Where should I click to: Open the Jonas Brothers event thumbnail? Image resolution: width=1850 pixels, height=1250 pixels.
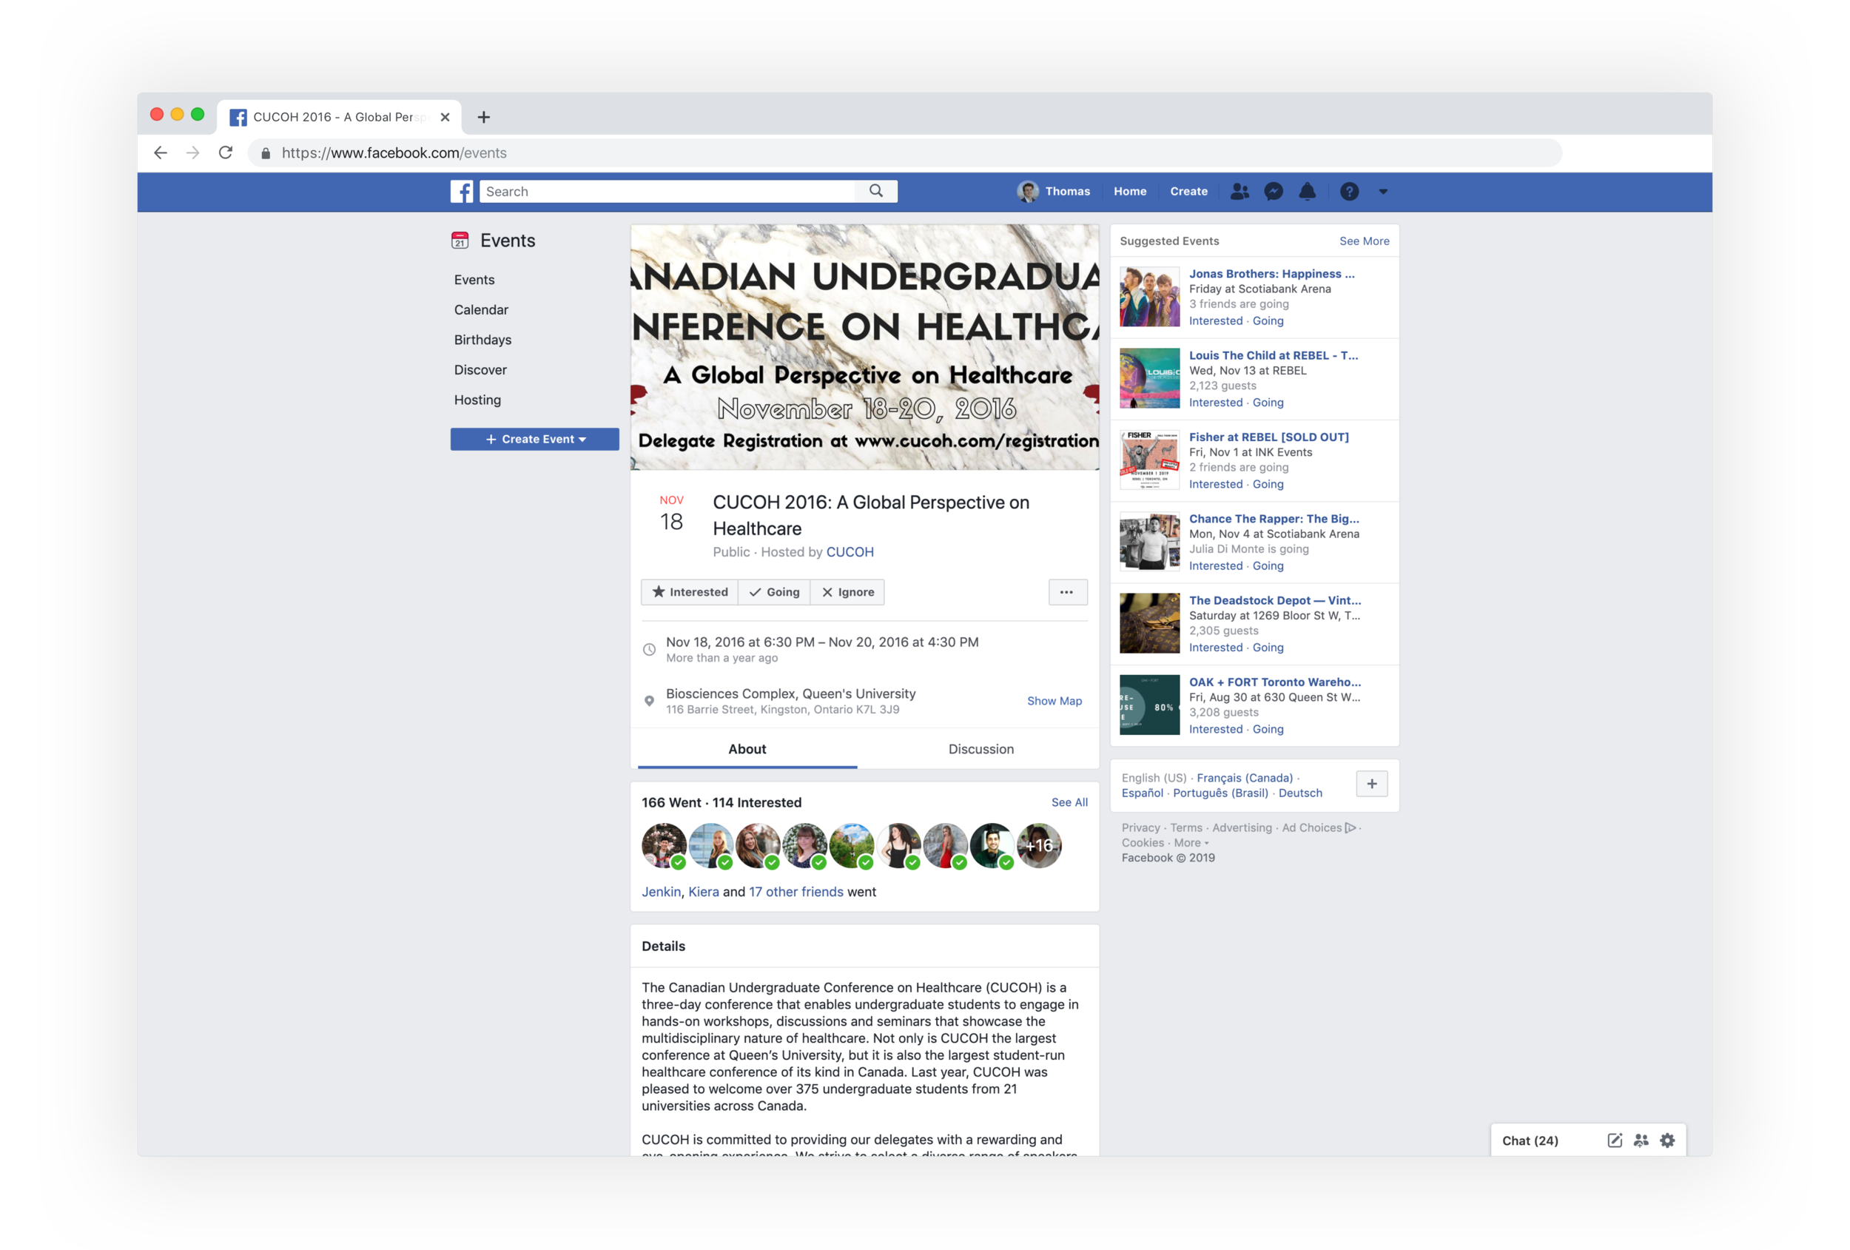tap(1149, 297)
